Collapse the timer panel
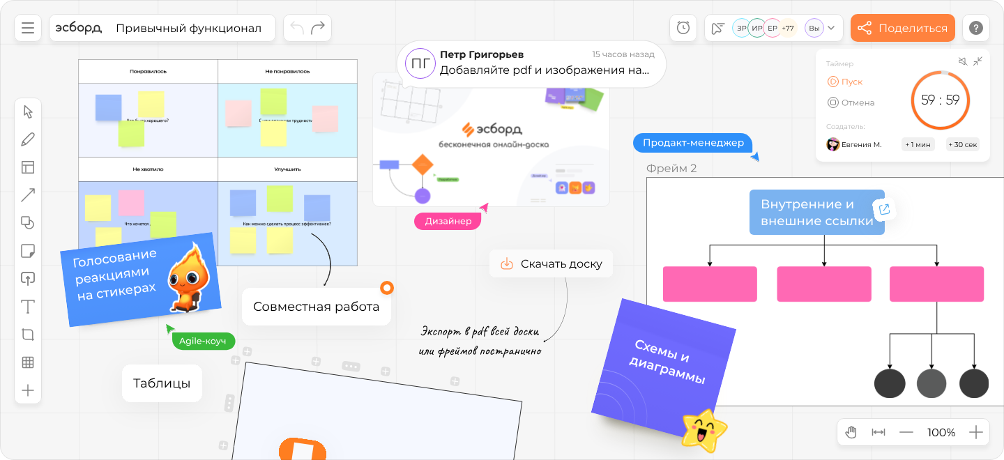 pyautogui.click(x=978, y=61)
